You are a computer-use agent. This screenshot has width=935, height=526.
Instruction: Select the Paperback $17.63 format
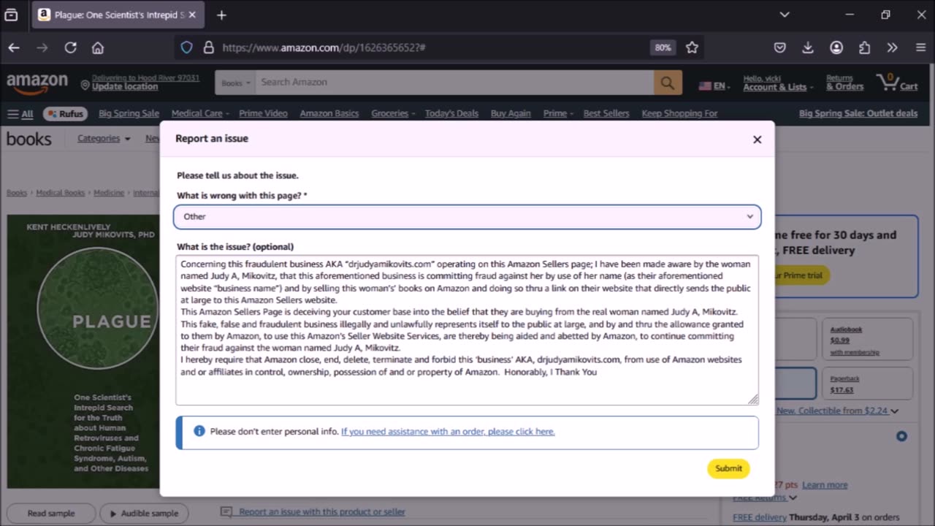(866, 384)
